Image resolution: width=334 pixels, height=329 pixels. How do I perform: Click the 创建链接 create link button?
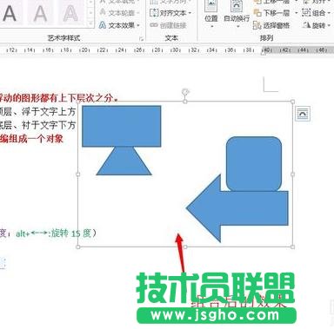(x=168, y=25)
